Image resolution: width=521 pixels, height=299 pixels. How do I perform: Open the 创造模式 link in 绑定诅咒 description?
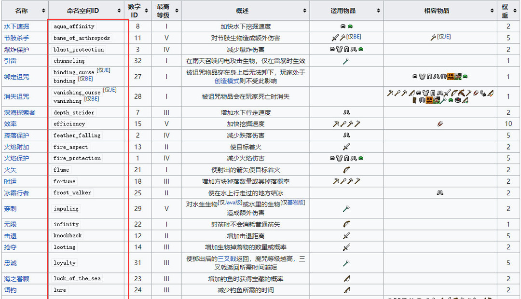[227, 81]
